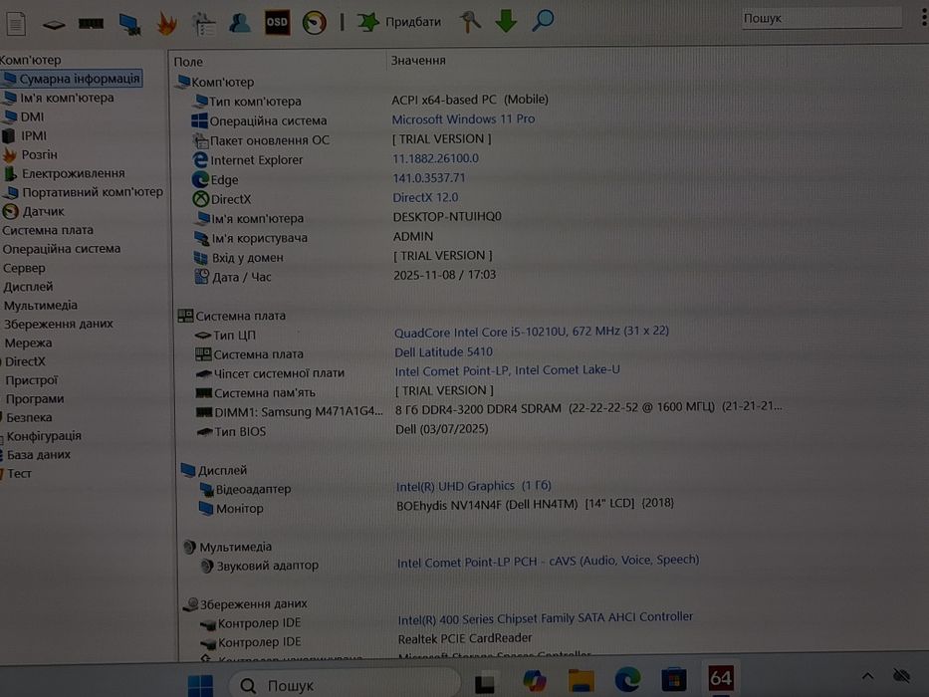Screen dimensions: 929x697
Task: Open the Microsoft Windows 11 Pro link
Action: 463,119
